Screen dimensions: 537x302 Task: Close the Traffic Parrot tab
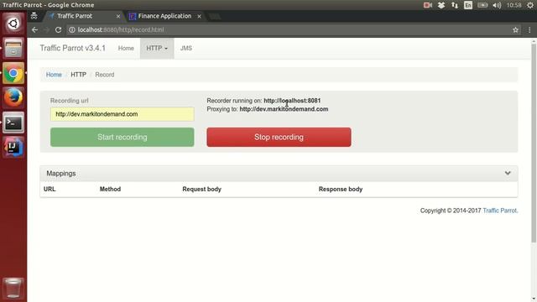tap(118, 16)
